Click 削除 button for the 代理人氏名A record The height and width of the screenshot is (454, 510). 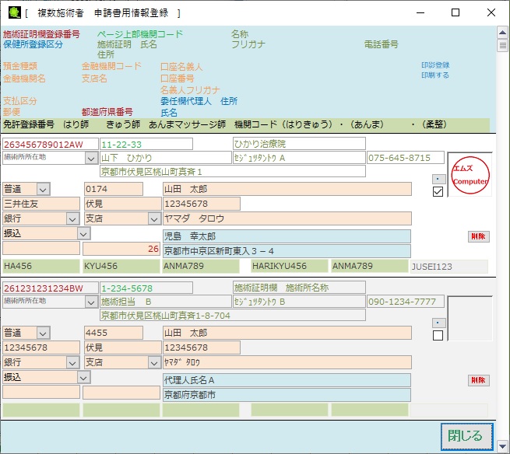[478, 380]
